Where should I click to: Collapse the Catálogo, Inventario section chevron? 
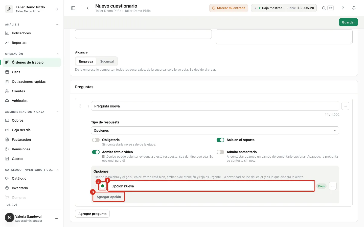point(57,170)
